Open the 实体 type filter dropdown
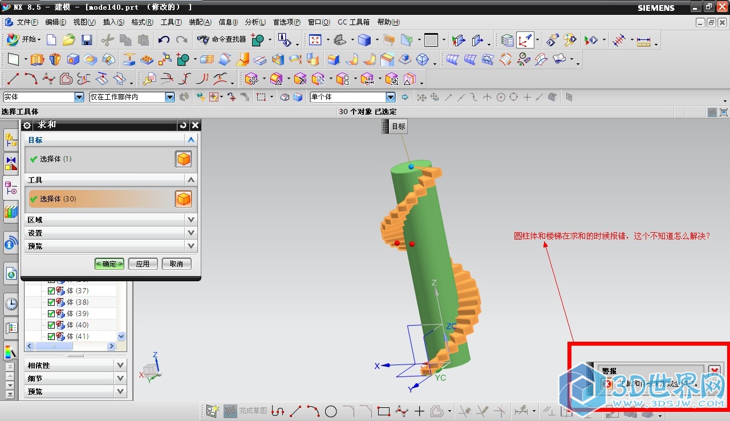730x421 pixels. [x=79, y=98]
